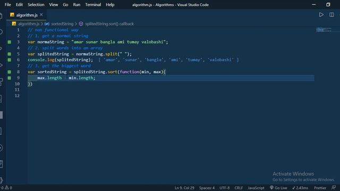Click the function symbol icon in breadcrumbs
The height and width of the screenshot is (191, 340).
tap(81, 24)
